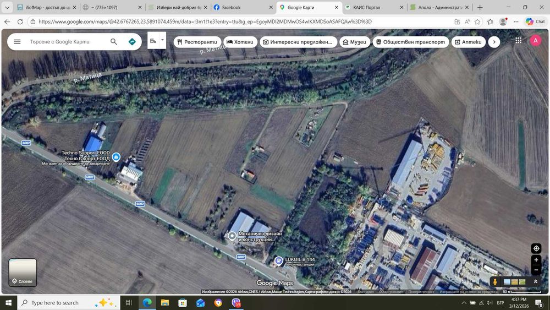Switch to the КАИС Портал tab
The width and height of the screenshot is (550, 310).
[x=373, y=7]
